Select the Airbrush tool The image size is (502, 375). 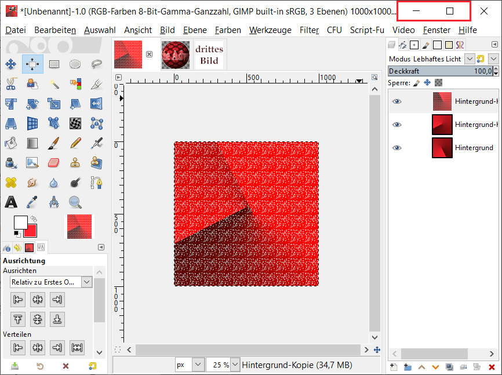point(96,143)
